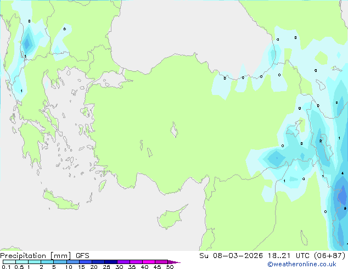Click the 'Precipitation [mm] GFS' title text
This screenshot has width=348, height=269.
[x=44, y=256]
